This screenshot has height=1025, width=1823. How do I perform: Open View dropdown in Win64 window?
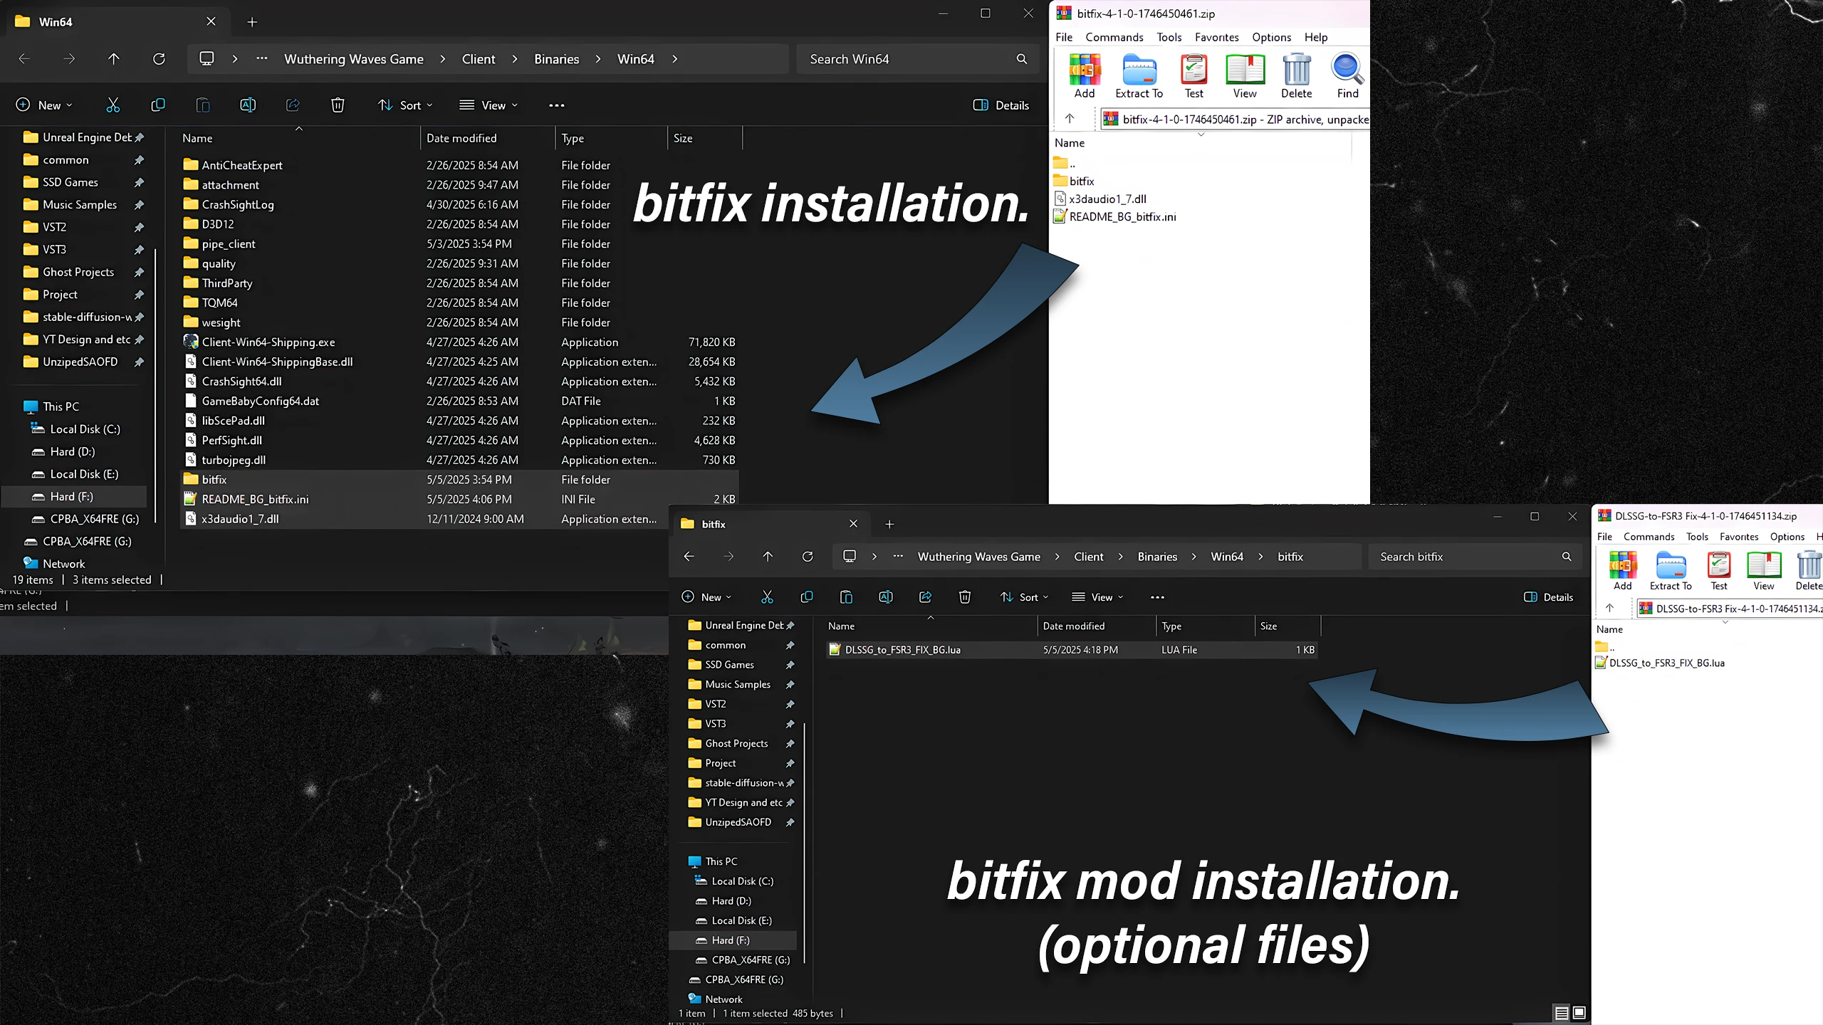click(489, 105)
